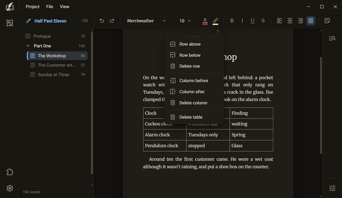
Task: Click the Alarm clock table cell
Action: pos(165,134)
